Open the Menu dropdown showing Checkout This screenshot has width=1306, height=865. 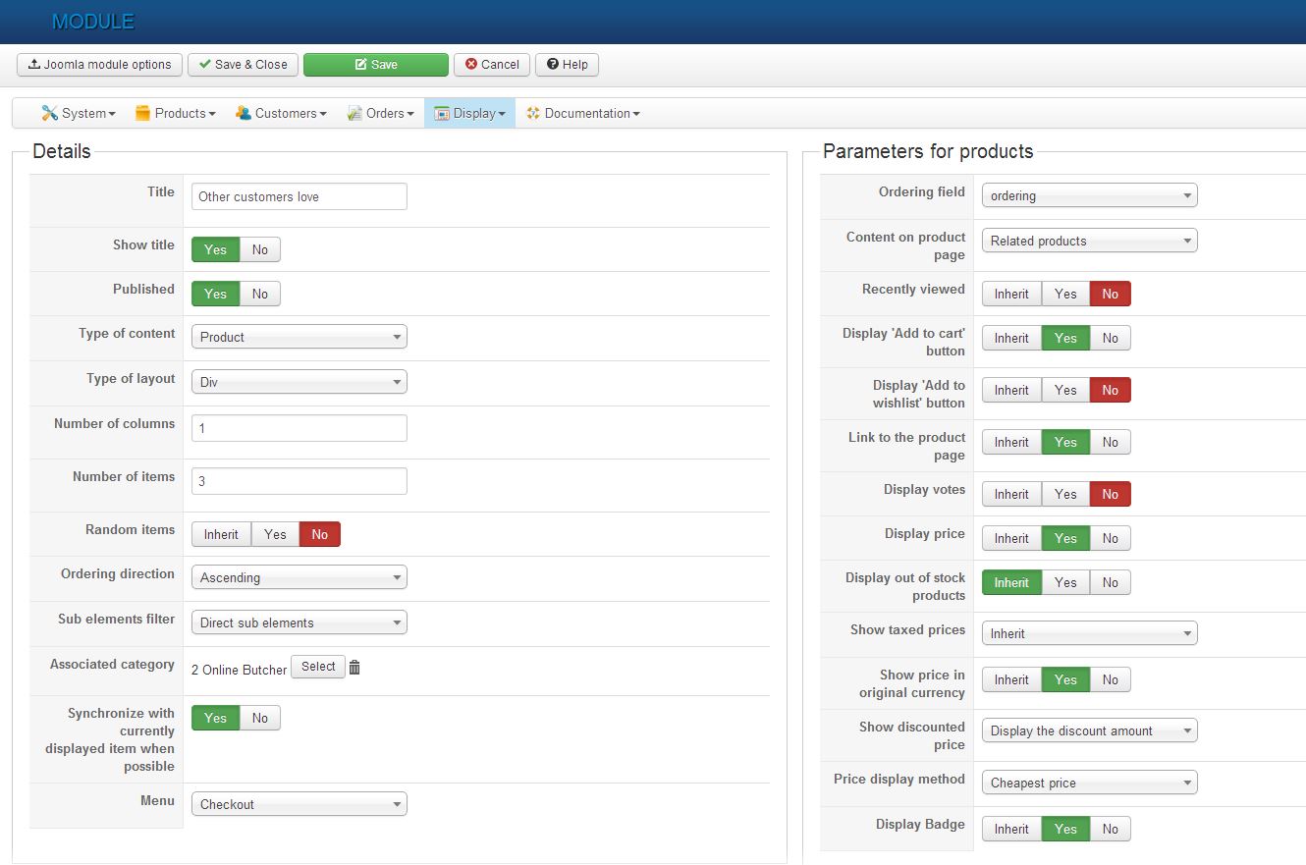299,804
